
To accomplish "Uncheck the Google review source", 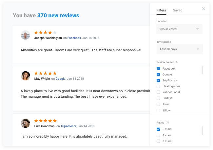I will (x=158, y=75).
